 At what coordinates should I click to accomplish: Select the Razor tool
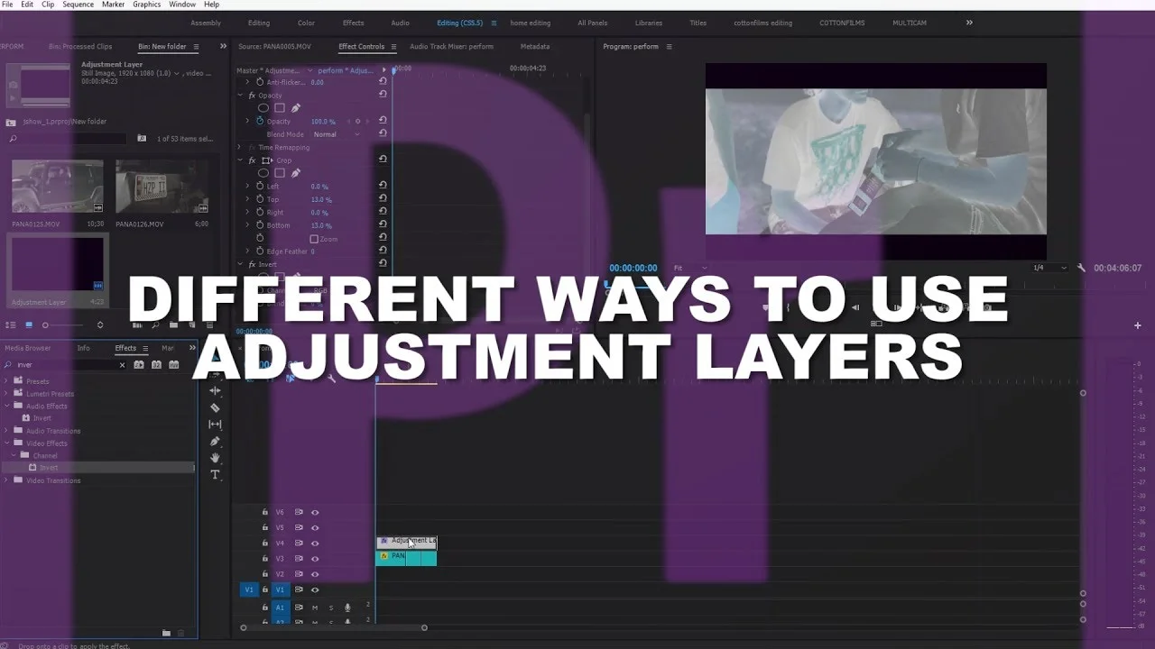pyautogui.click(x=215, y=407)
